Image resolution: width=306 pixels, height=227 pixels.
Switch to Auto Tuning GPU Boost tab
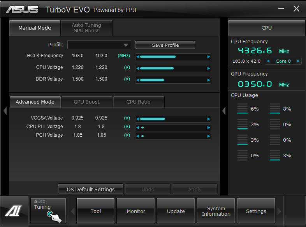click(86, 28)
